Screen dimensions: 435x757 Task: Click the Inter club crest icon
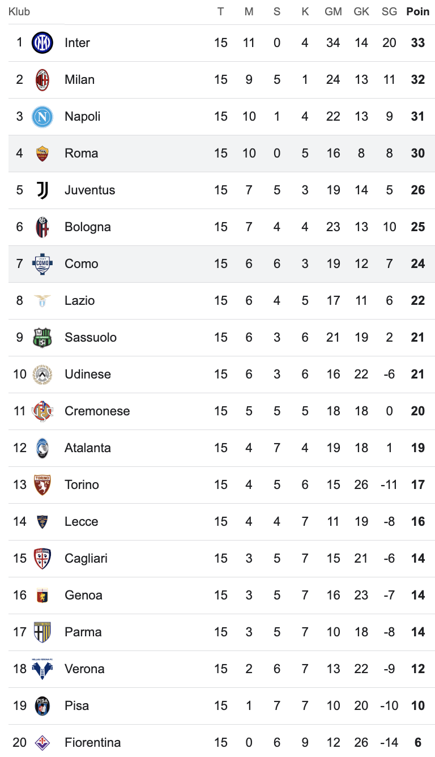click(x=42, y=43)
